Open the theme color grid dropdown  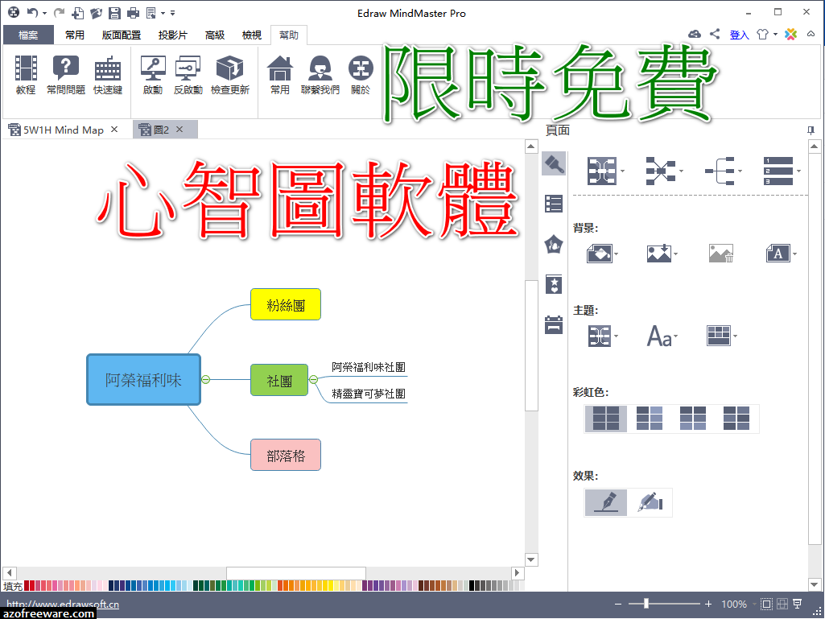pos(722,336)
